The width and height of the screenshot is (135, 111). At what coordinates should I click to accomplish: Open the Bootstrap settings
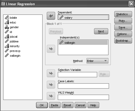tap(123, 41)
